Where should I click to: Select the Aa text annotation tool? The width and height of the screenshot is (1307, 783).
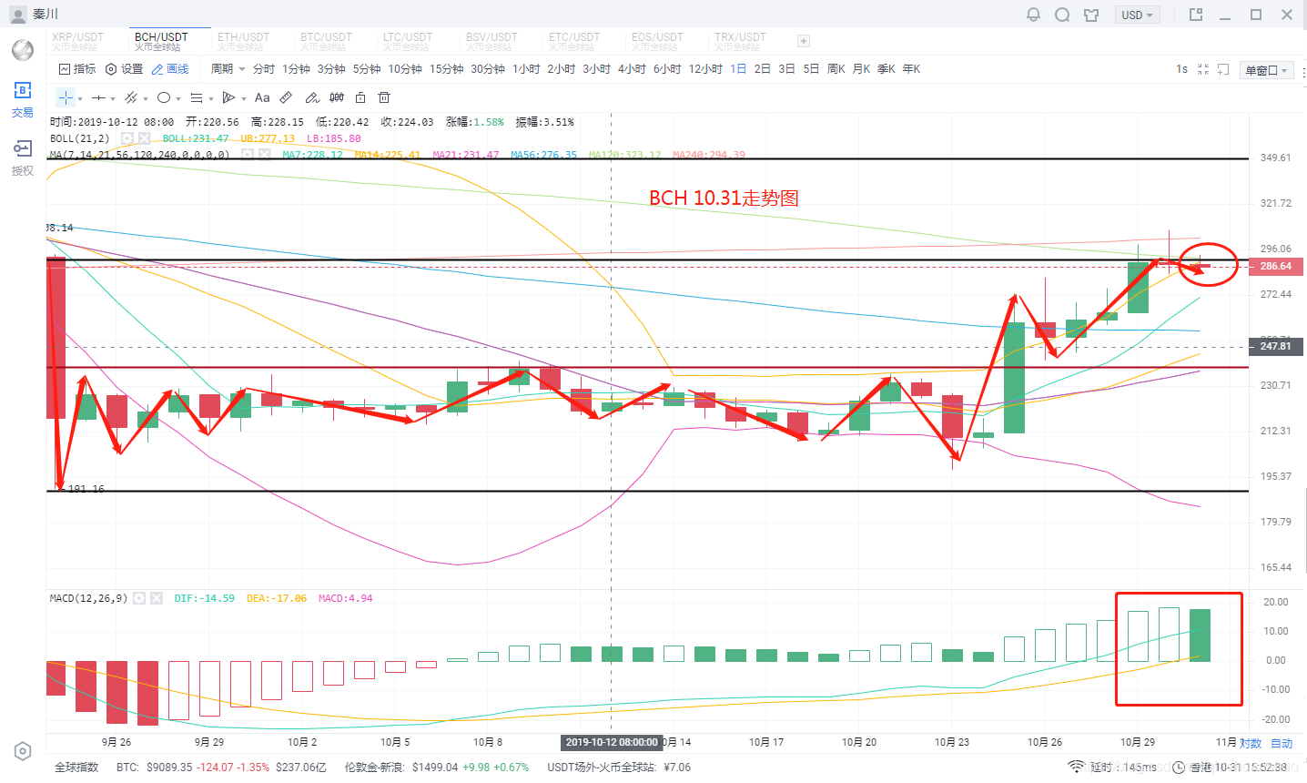(262, 97)
